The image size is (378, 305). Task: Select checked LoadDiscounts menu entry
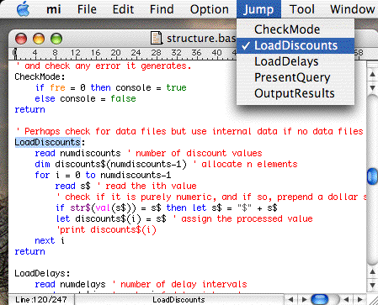[x=295, y=45]
